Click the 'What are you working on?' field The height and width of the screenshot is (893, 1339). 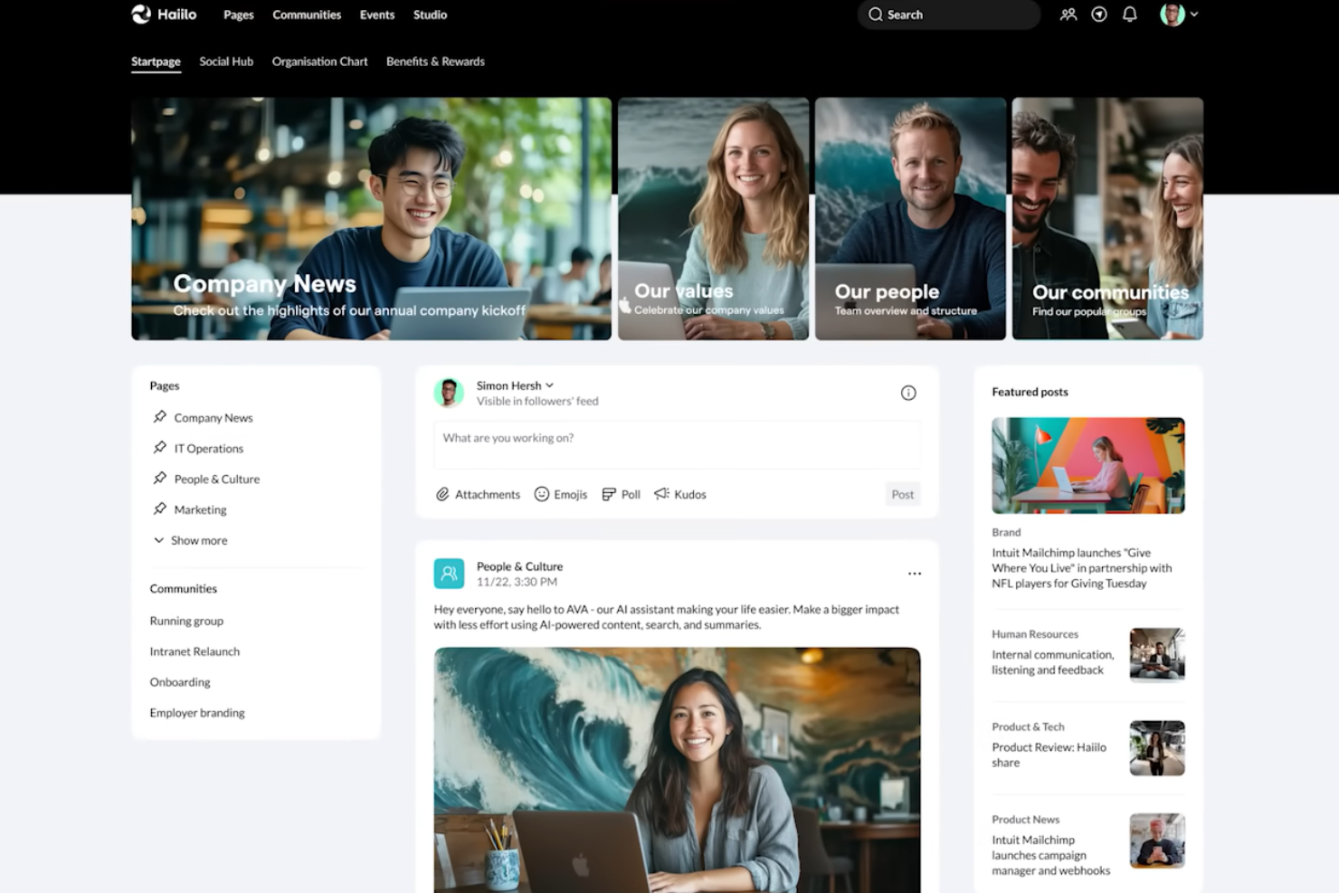click(677, 438)
